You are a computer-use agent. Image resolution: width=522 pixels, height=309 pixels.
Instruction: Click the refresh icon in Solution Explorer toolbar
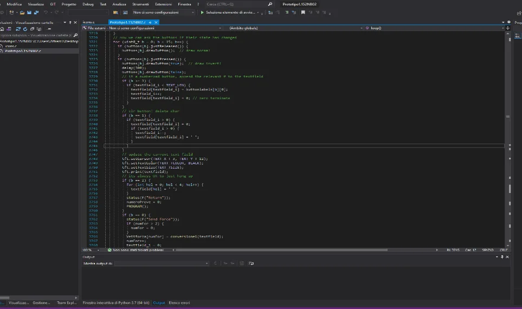(25, 29)
